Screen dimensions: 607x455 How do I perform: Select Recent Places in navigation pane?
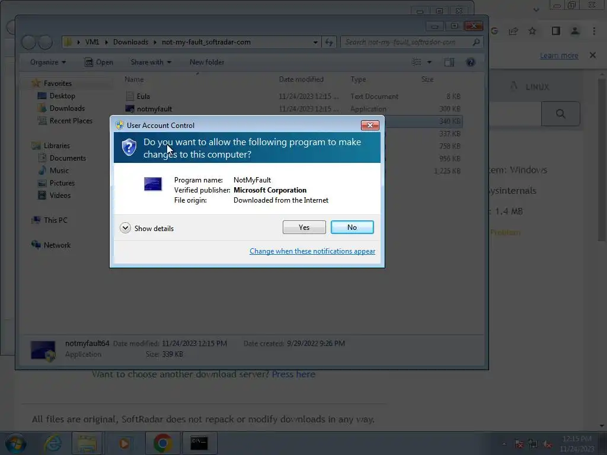click(x=71, y=121)
